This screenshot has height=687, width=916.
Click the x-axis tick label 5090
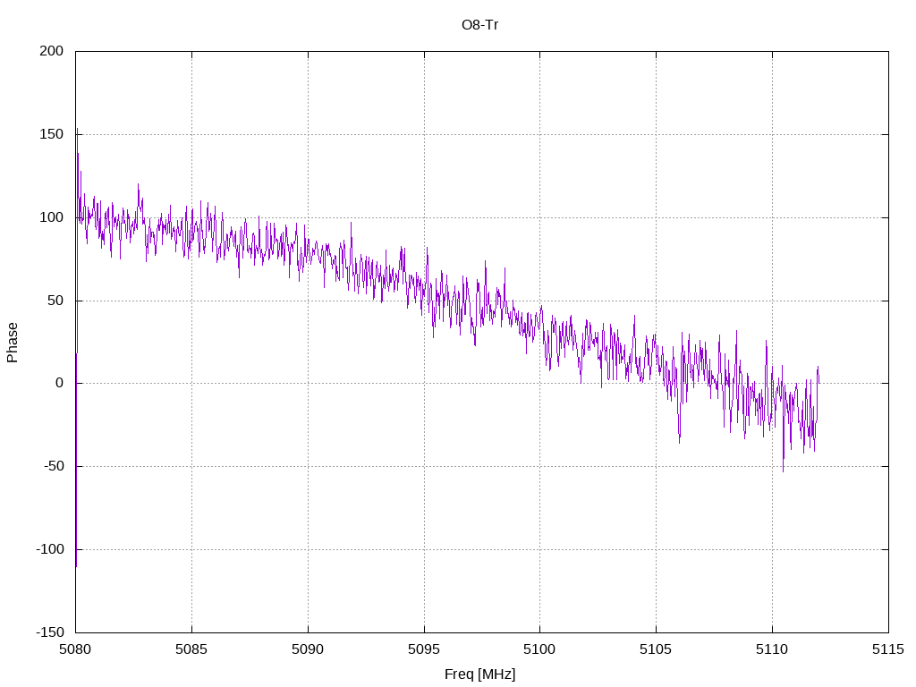click(308, 649)
